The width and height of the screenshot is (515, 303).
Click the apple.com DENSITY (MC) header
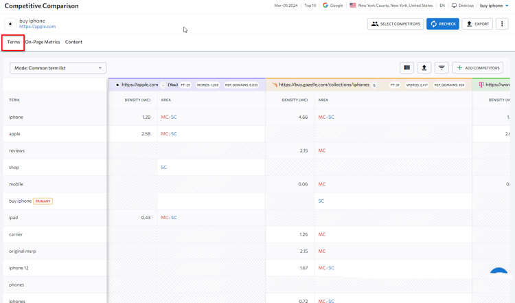[137, 100]
